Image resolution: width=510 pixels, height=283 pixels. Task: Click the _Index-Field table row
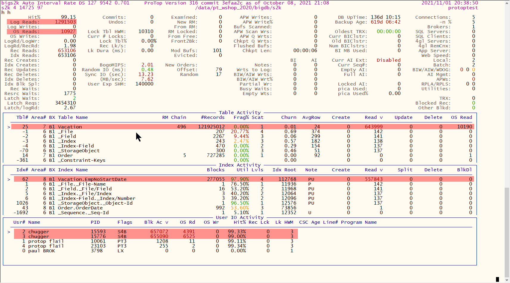[242, 146]
